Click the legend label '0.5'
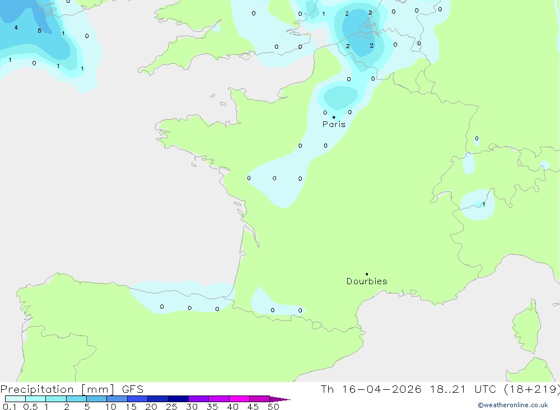Screen dimensions: 560x410 click(x=30, y=407)
